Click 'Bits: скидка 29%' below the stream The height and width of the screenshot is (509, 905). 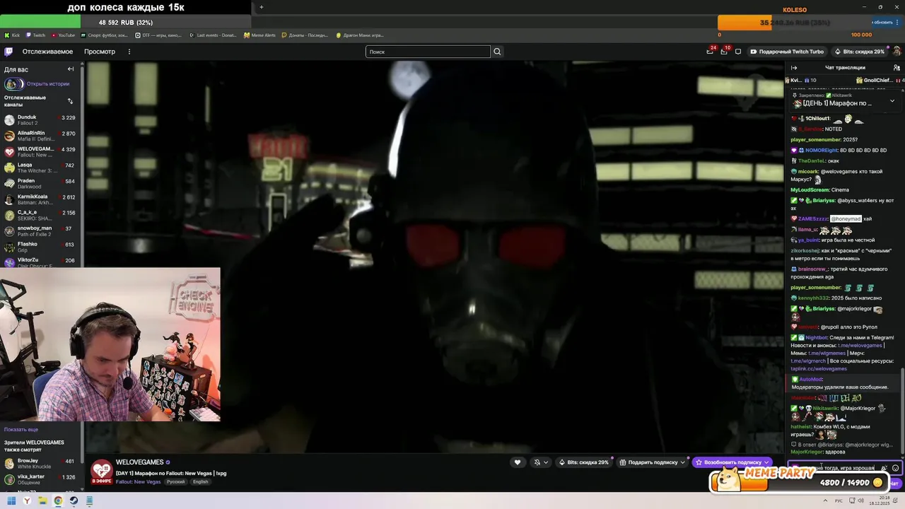tap(584, 462)
